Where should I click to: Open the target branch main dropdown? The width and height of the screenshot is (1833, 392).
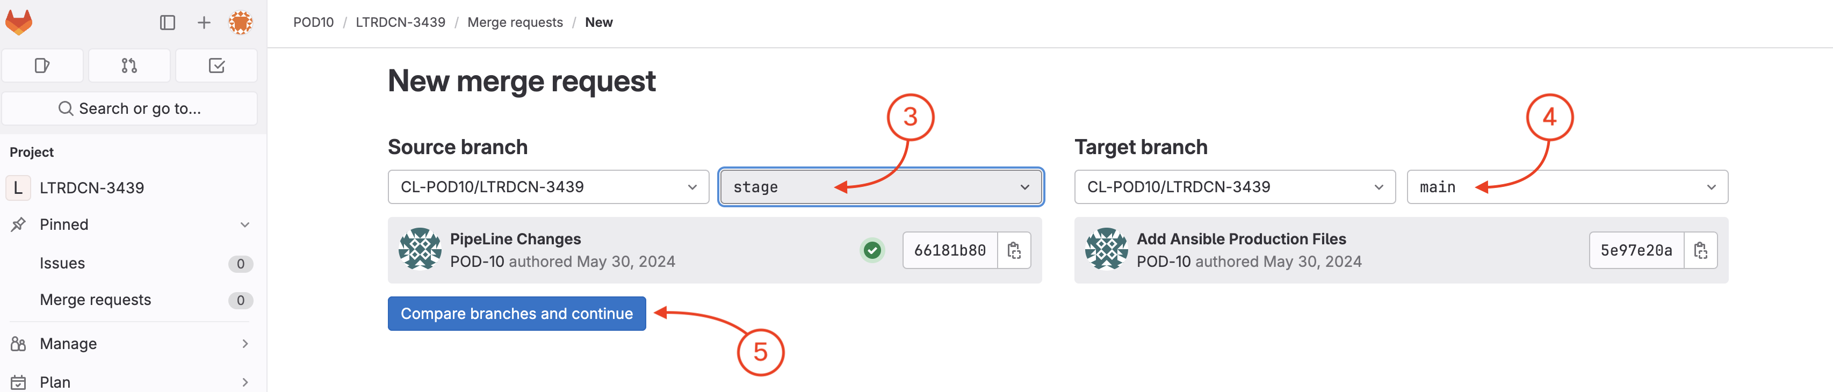(1568, 187)
